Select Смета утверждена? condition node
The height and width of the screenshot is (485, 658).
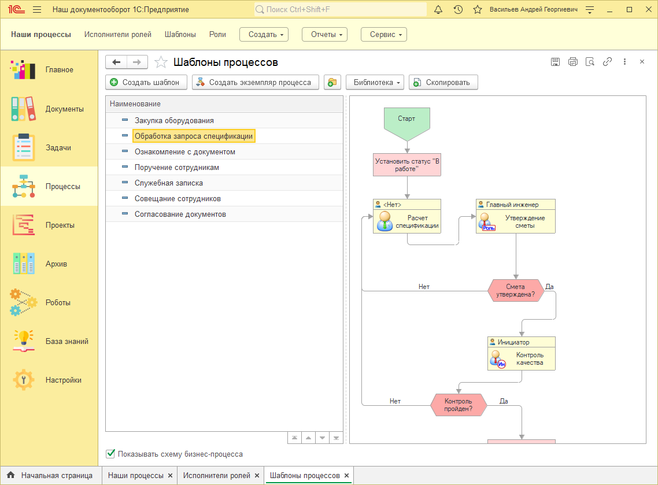[x=515, y=290]
